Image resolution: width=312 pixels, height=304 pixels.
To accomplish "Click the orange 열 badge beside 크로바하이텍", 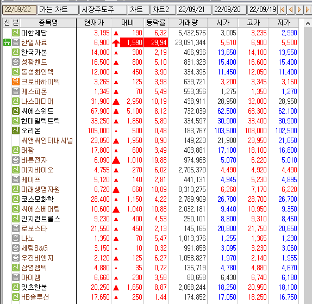I will 16,82.
